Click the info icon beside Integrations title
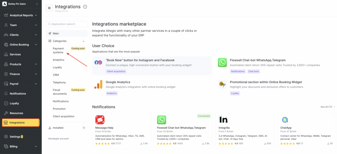Image resolution: width=337 pixels, height=154 pixels. pyautogui.click(x=85, y=7)
